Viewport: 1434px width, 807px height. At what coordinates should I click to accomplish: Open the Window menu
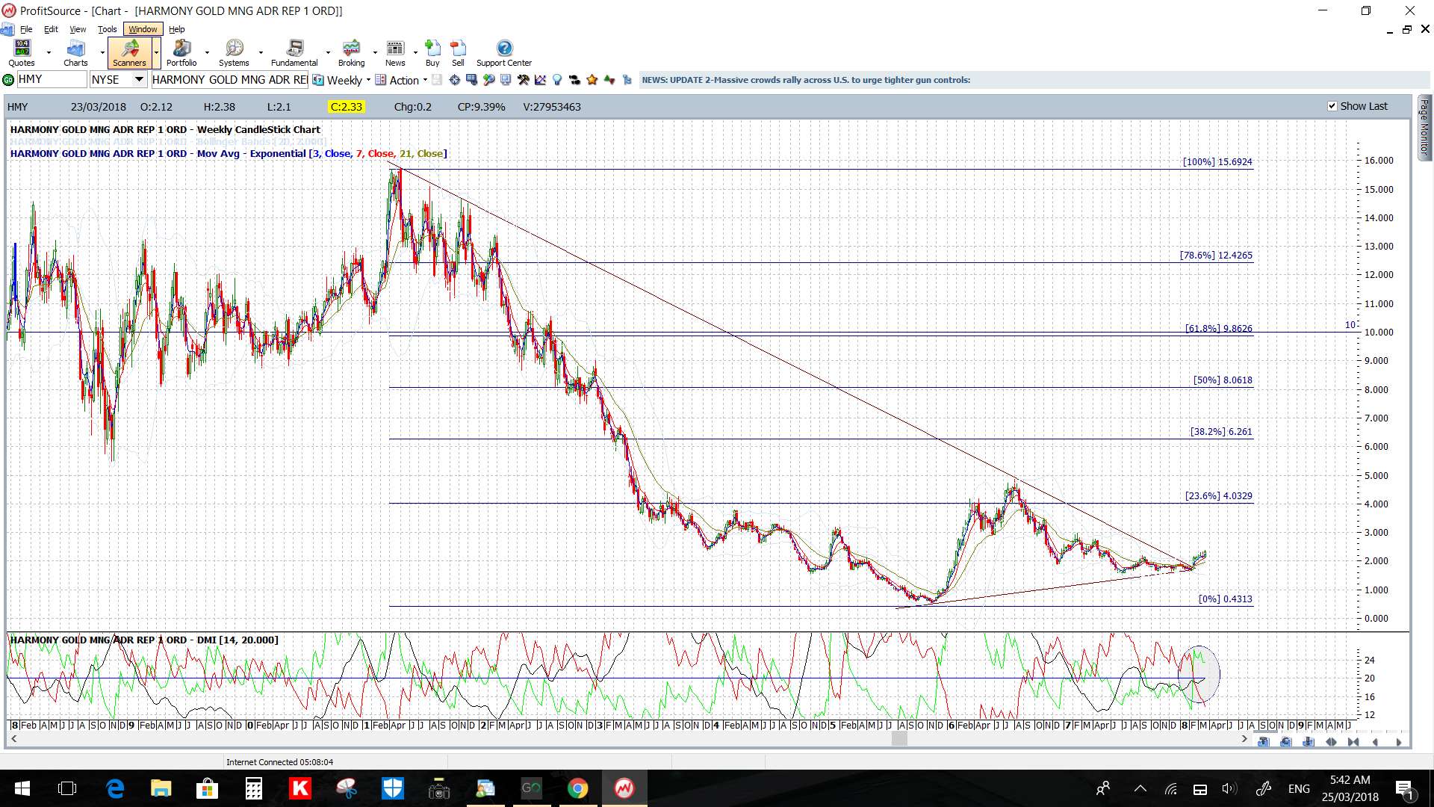click(143, 29)
